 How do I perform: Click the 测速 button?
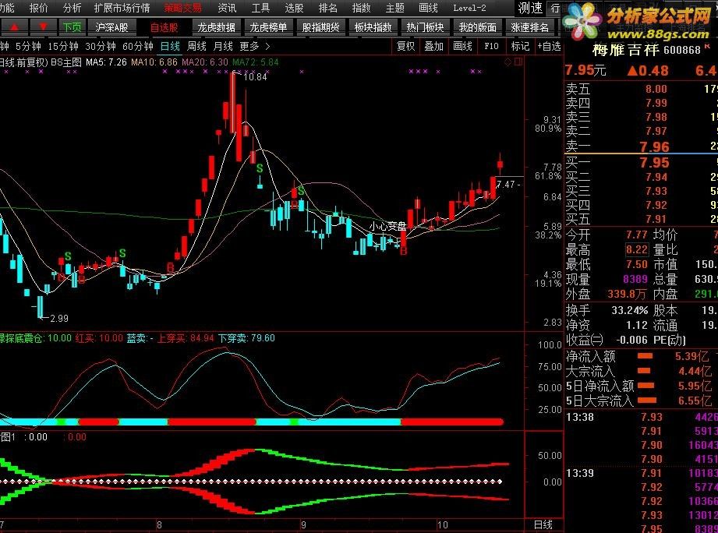pos(530,8)
